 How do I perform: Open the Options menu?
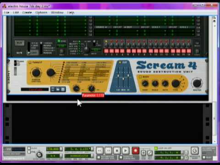tap(41, 12)
